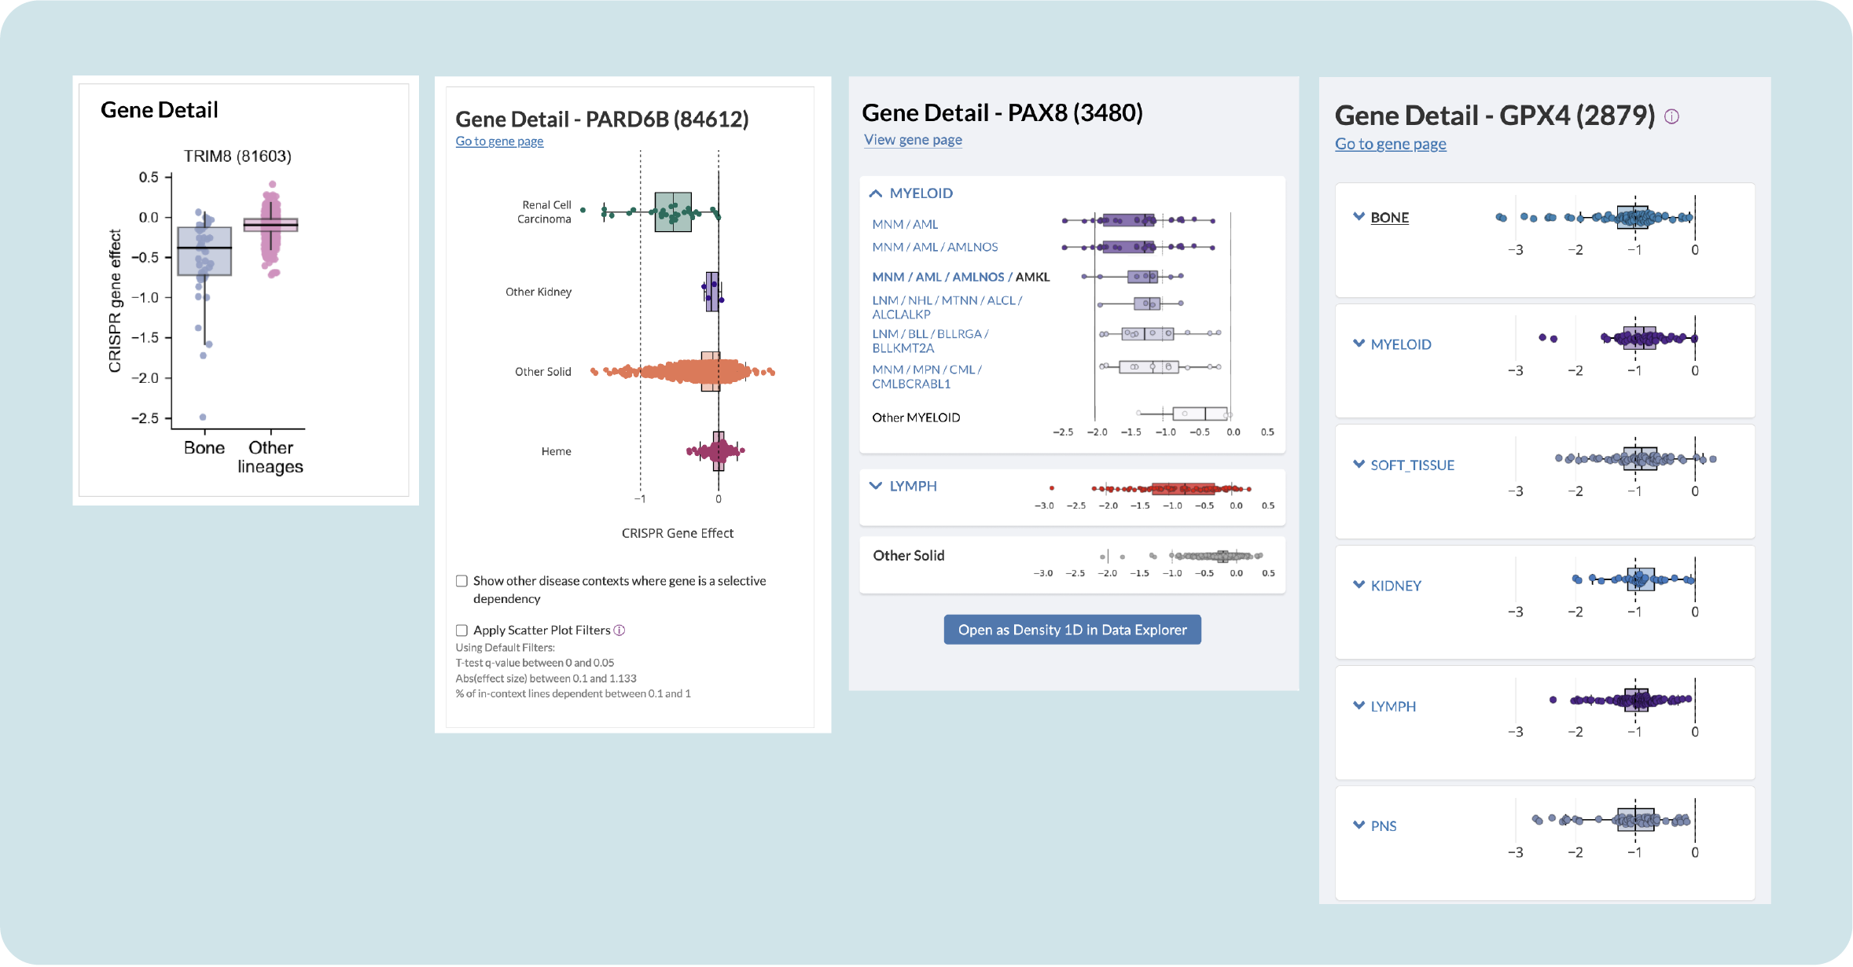Check Apply Scatter Plot Filters box
Viewport: 1853px width, 967px height.
tap(462, 631)
